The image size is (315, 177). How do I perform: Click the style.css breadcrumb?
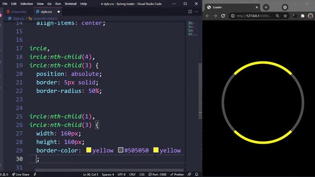pos(18,19)
